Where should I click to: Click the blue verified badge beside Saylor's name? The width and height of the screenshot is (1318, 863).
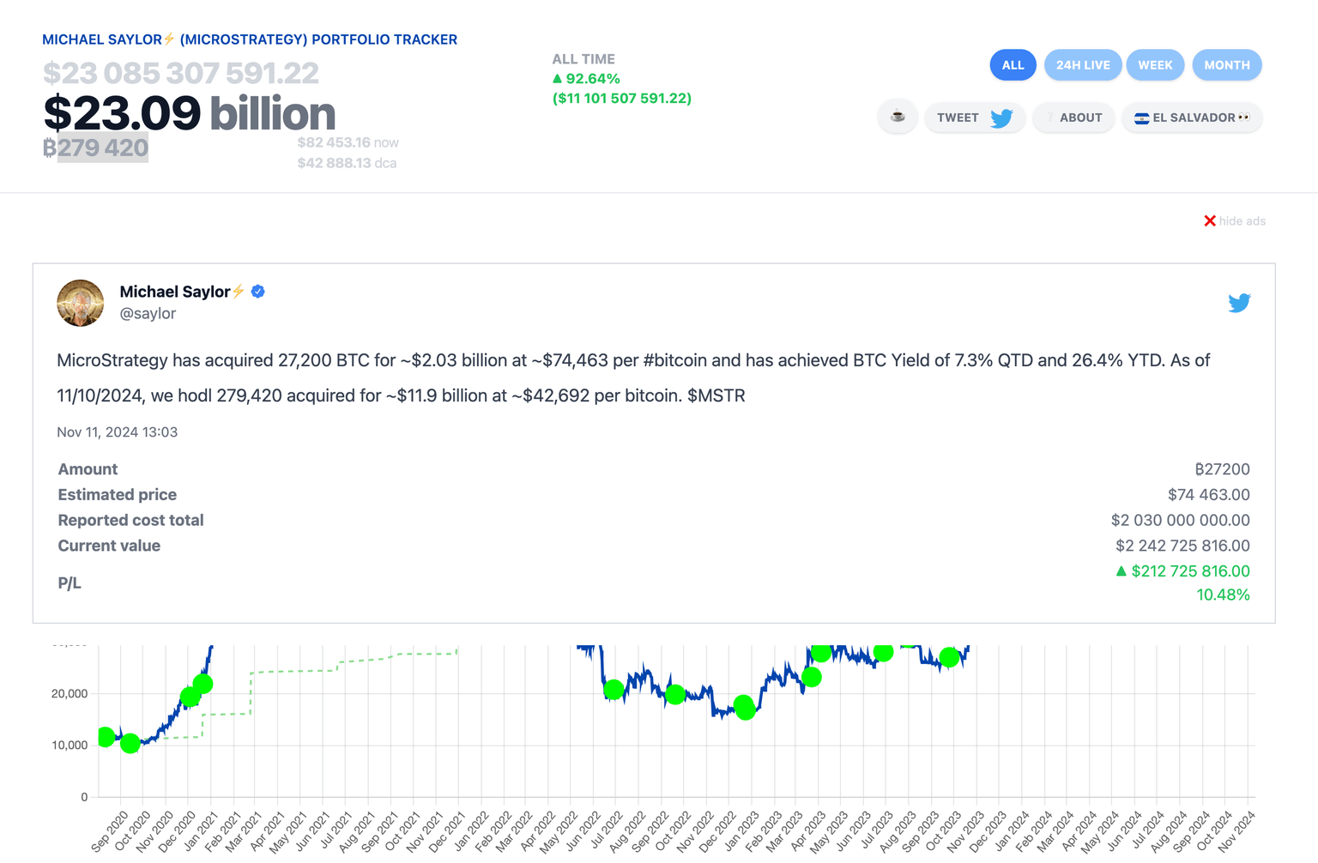coord(258,292)
